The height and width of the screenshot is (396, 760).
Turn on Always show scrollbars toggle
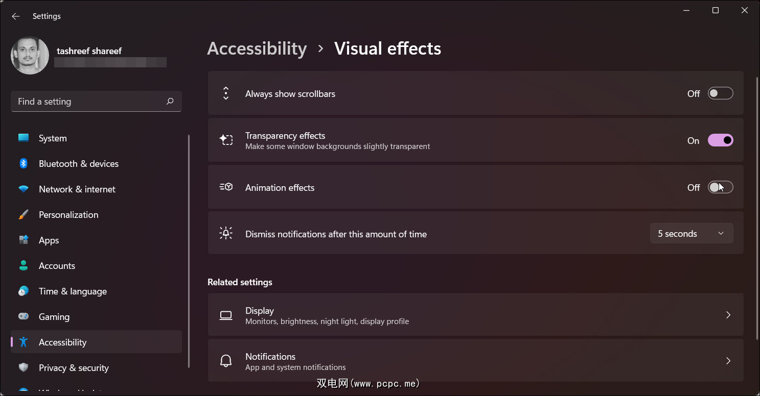(x=720, y=93)
